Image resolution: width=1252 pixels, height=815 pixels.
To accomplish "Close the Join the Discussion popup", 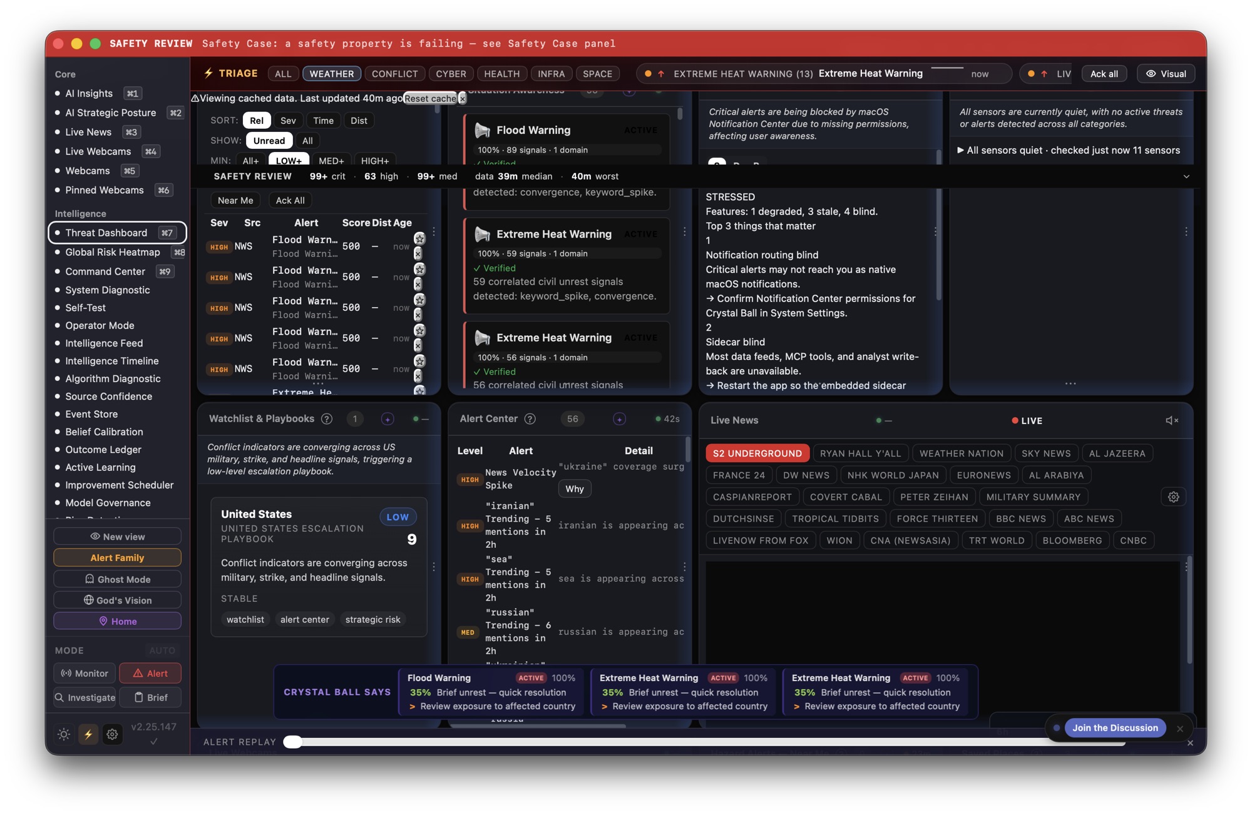I will (x=1180, y=729).
